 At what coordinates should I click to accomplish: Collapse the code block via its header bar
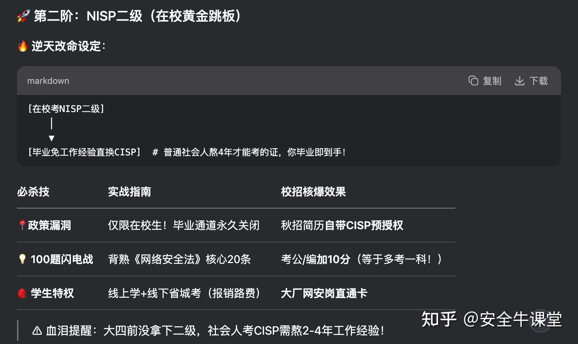tap(253, 81)
